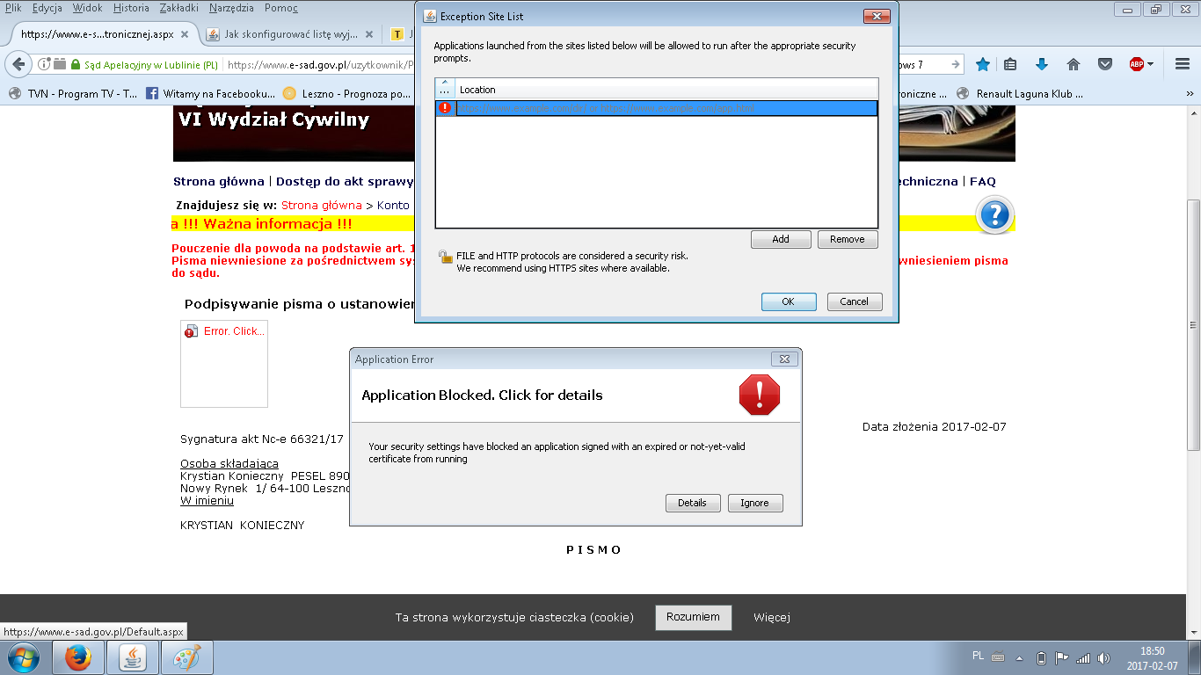Click 'Error. Click...' Java applet icon

192,331
